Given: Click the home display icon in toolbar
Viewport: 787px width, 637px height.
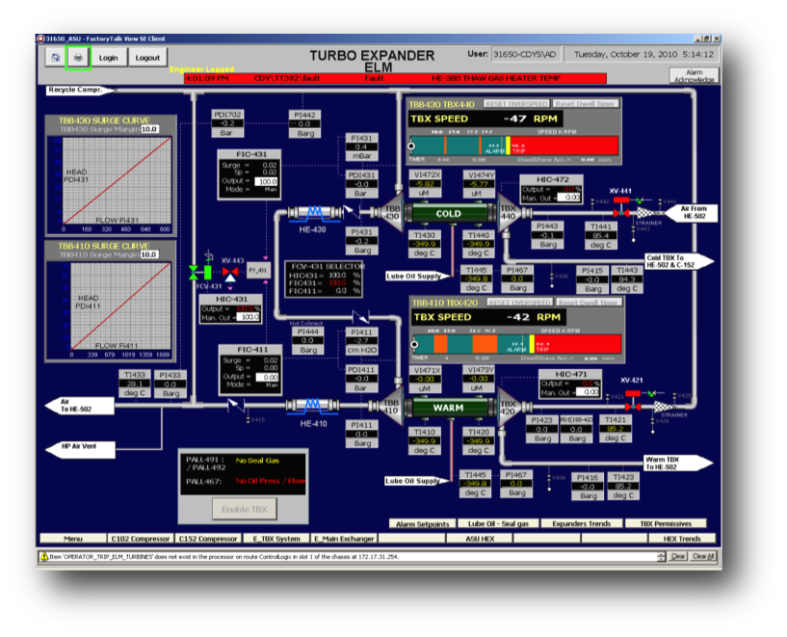Looking at the screenshot, I should coord(55,58).
